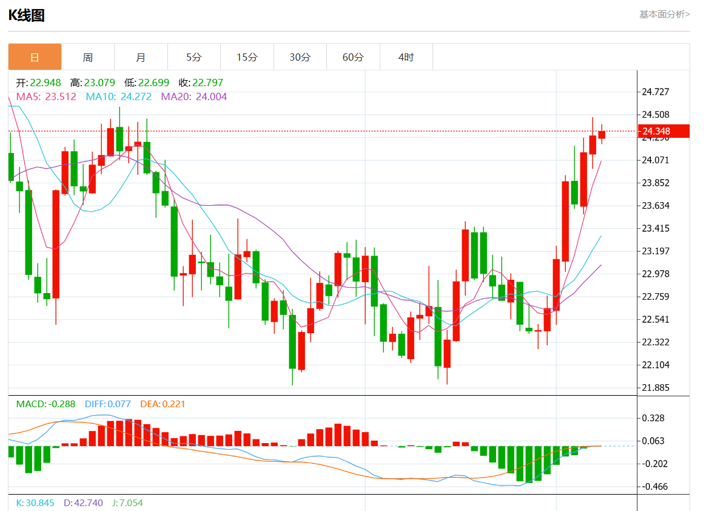This screenshot has height=511, width=726.
Task: Click the MA20 indicator label
Action: (x=194, y=97)
